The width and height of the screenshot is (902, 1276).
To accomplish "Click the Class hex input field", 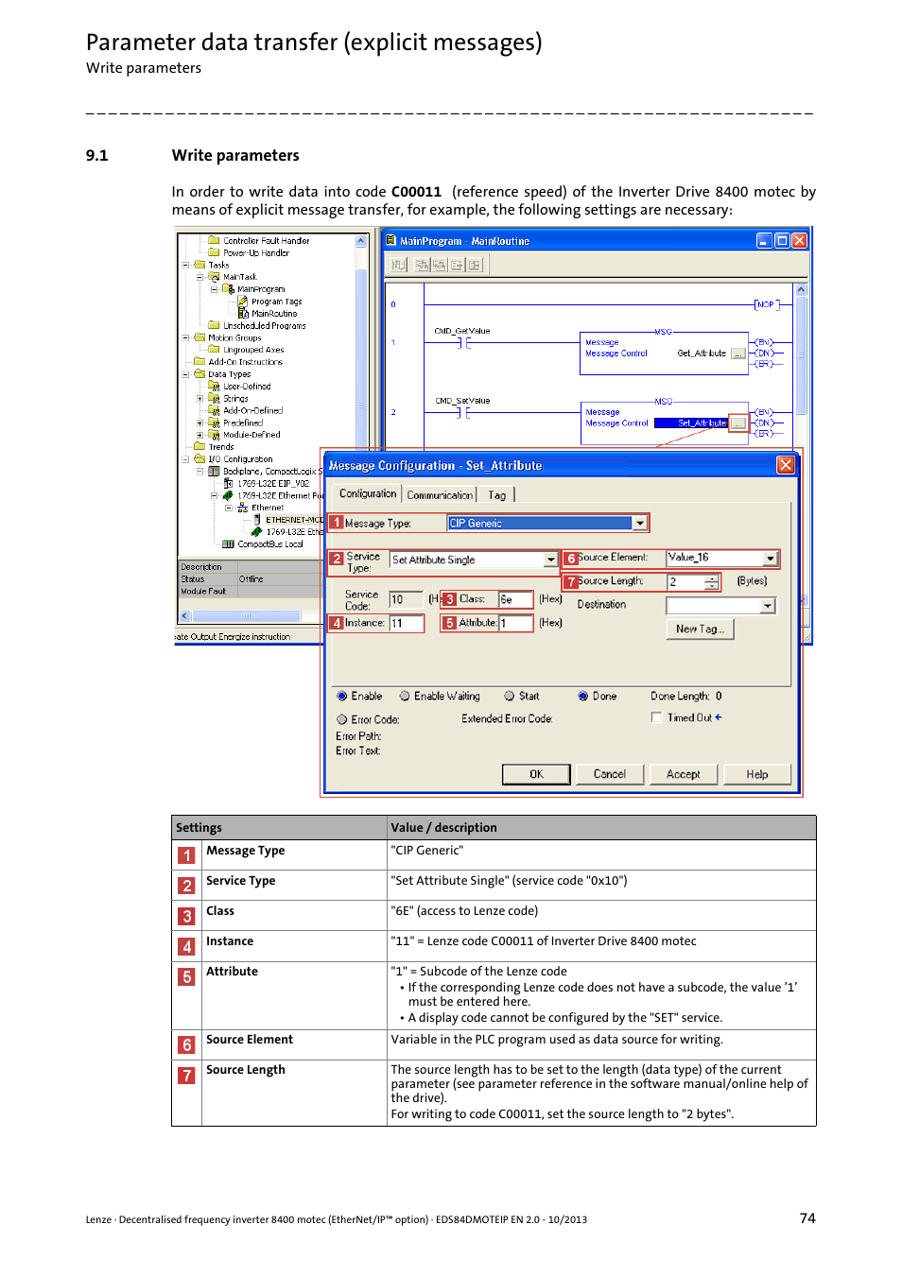I will [515, 599].
